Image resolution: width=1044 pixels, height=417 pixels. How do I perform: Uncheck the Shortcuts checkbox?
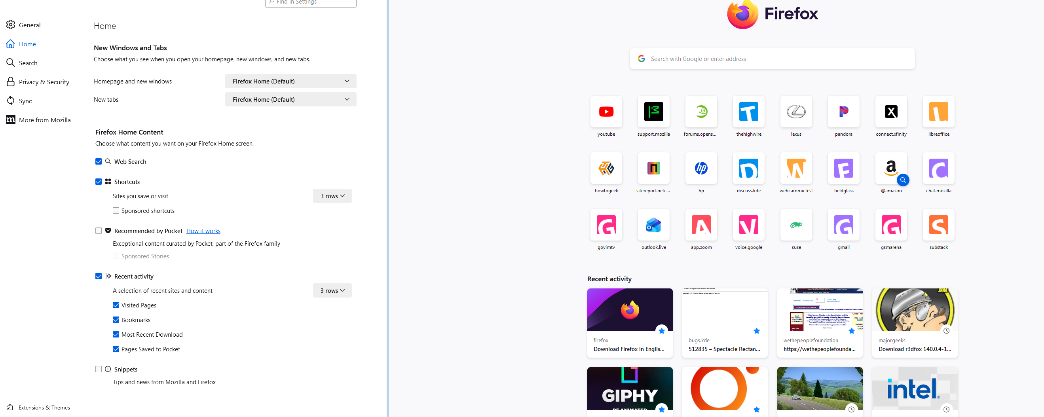point(99,182)
